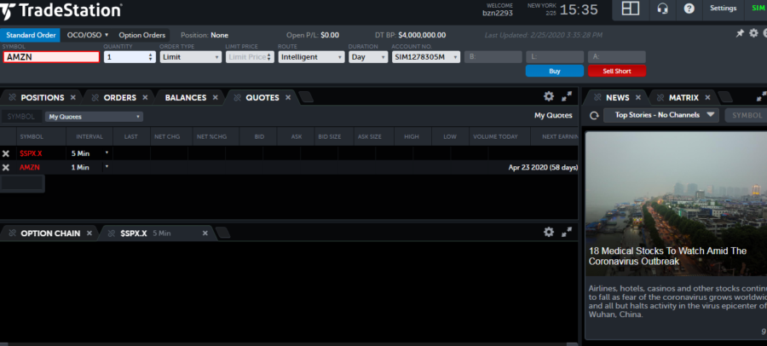Click the Symbol input field containing AMZN
The height and width of the screenshot is (346, 767).
click(51, 57)
